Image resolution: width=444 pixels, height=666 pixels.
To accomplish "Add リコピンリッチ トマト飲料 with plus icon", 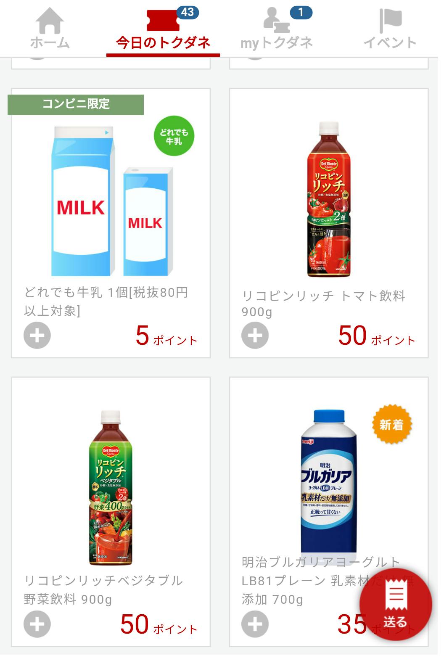I will (255, 336).
